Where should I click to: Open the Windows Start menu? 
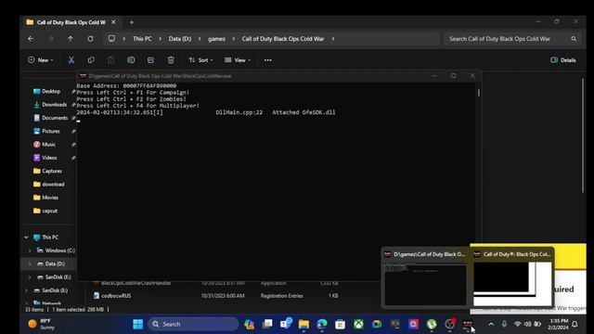(138, 324)
